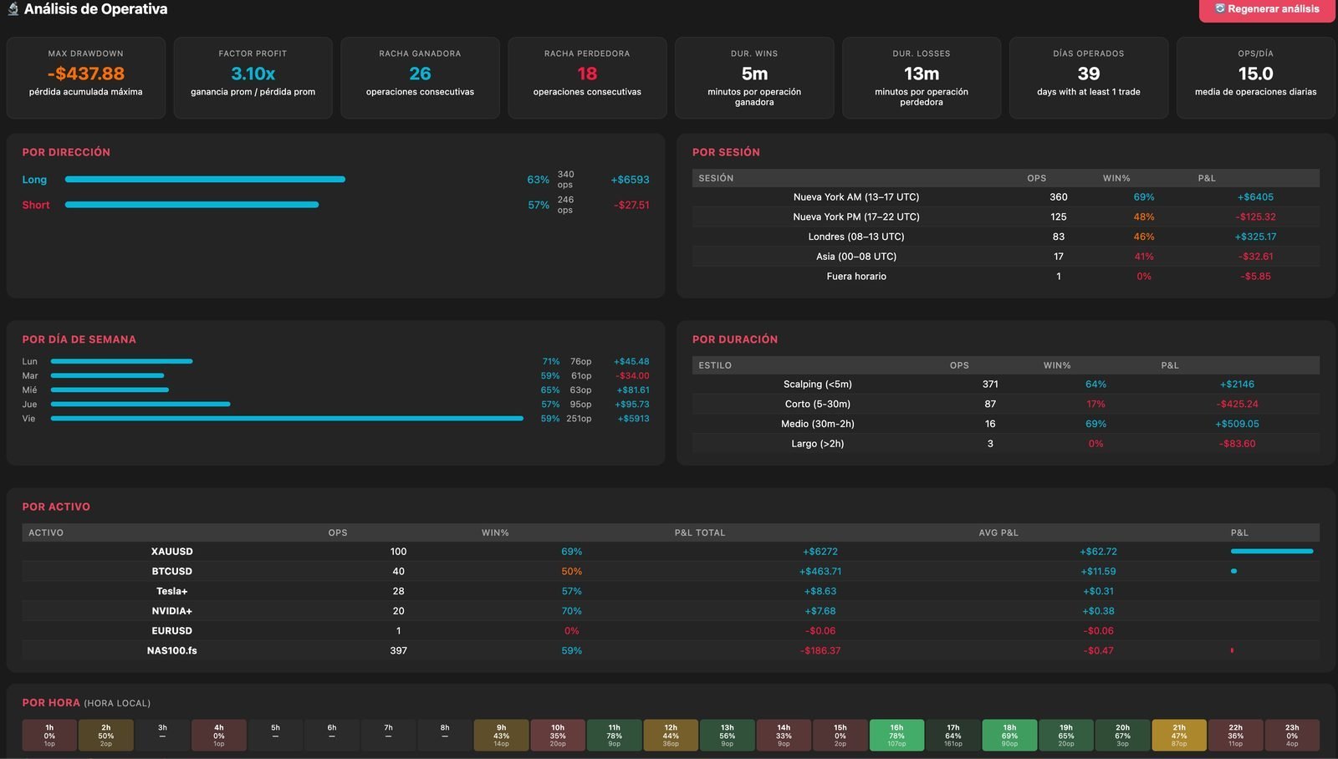Select the Factor Profit 3.10x card
1338x759 pixels.
[253, 78]
